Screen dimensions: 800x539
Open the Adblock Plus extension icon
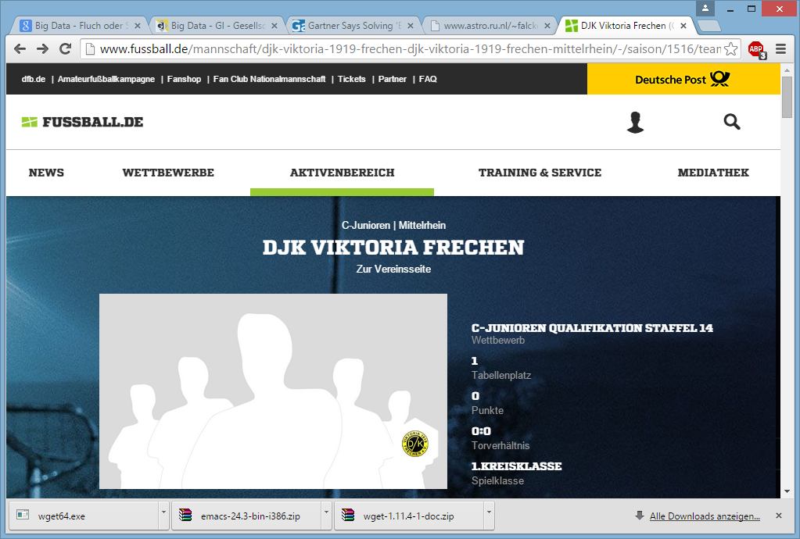[755, 49]
